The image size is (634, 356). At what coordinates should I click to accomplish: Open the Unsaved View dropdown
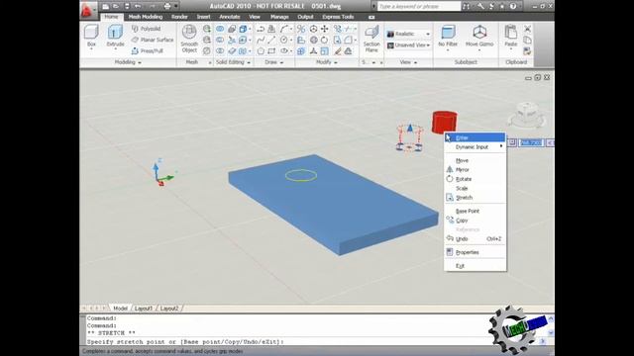408,45
